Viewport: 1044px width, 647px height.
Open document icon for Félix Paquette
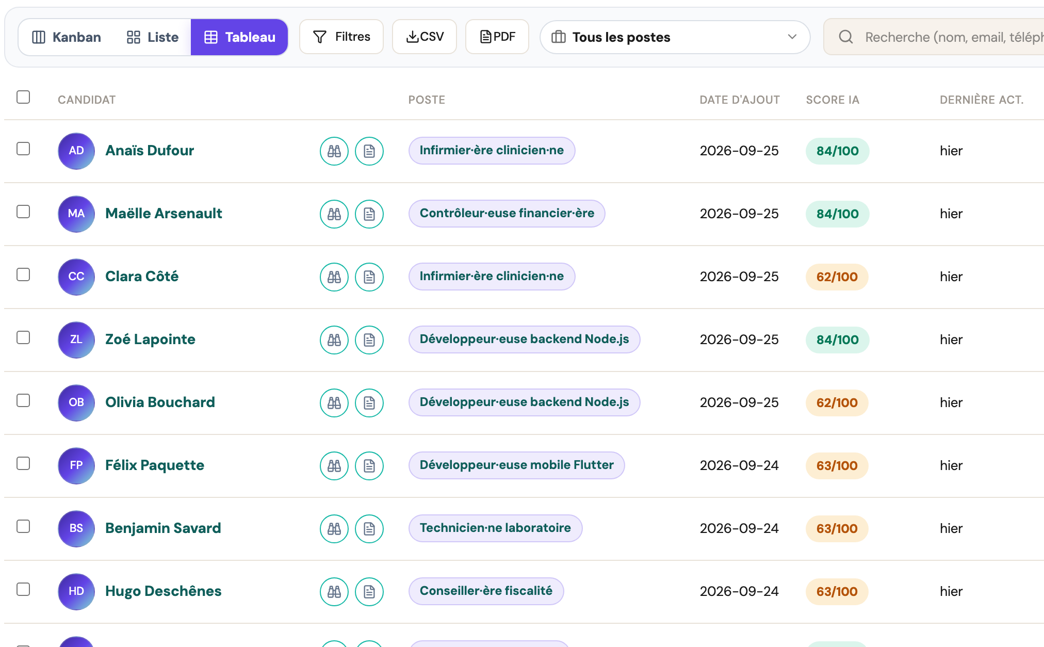(369, 466)
